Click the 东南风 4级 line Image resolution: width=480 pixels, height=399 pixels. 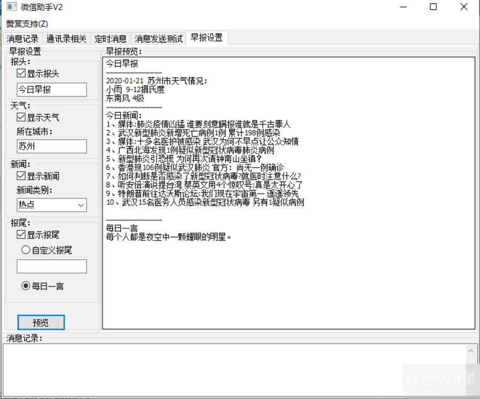tap(125, 98)
